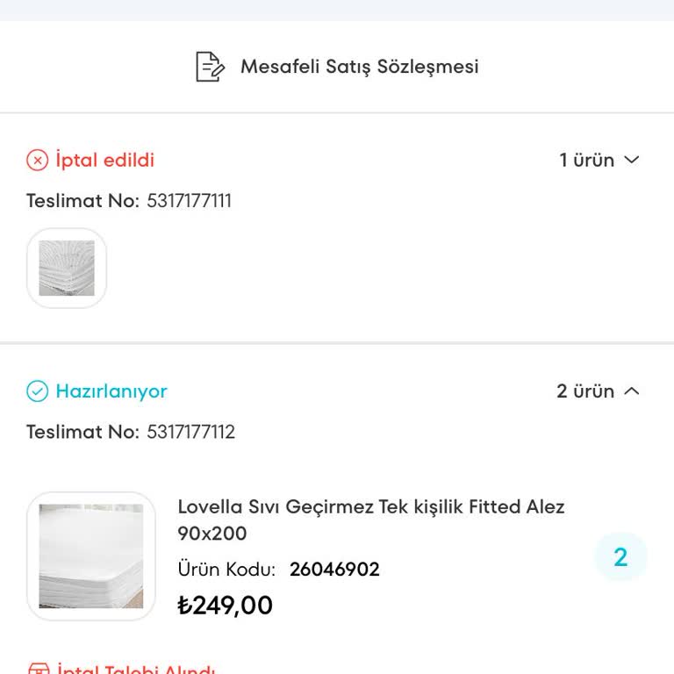Click the quantity badge showing 2
This screenshot has height=674, width=674.
click(x=620, y=556)
